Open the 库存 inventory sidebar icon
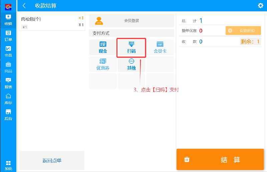This screenshot has height=172, width=267. (8, 99)
